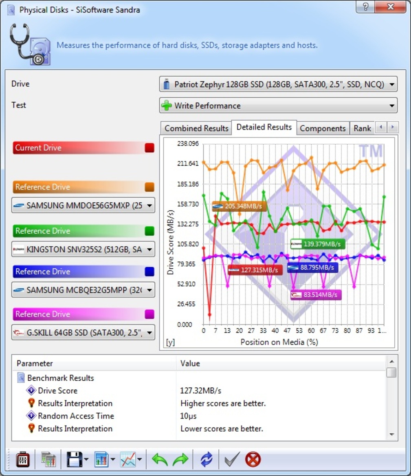Open the SAMSUNG MCBQE32G5MPP reference dropdown

tap(83, 290)
